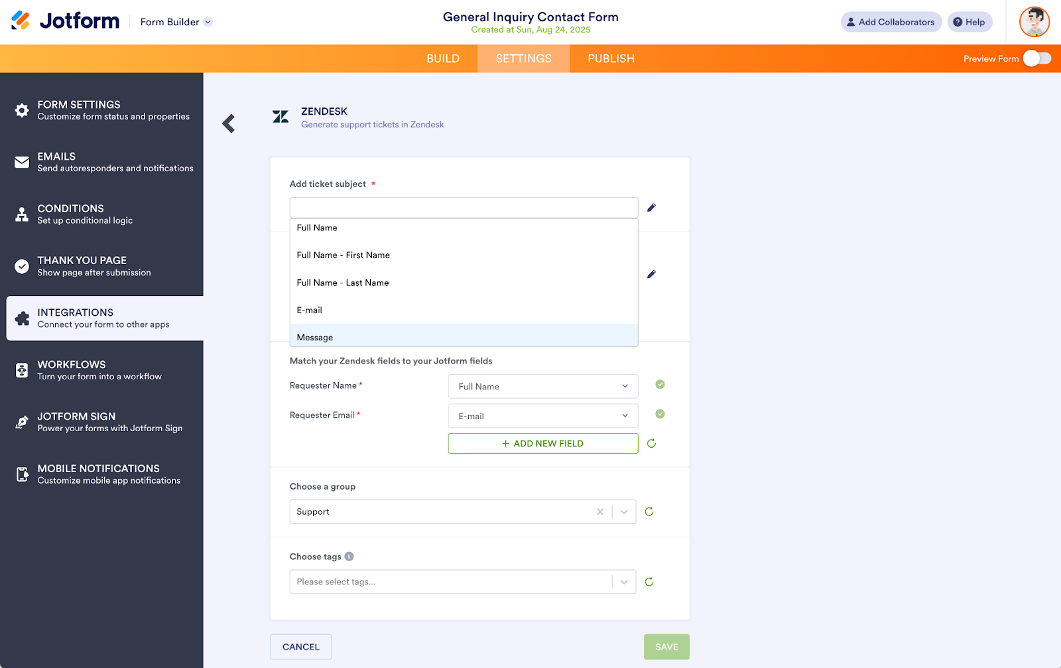Open the Form Builder selector dropdown
This screenshot has height=668, width=1061.
(x=208, y=21)
